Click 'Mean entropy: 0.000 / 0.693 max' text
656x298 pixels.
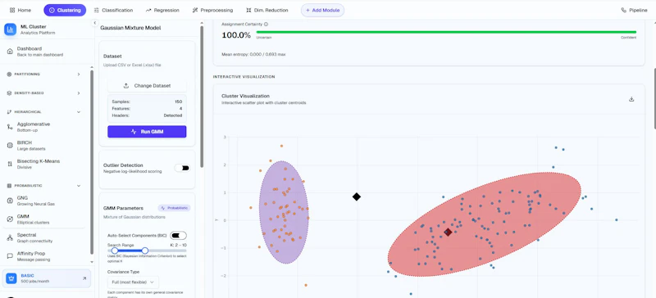(253, 54)
